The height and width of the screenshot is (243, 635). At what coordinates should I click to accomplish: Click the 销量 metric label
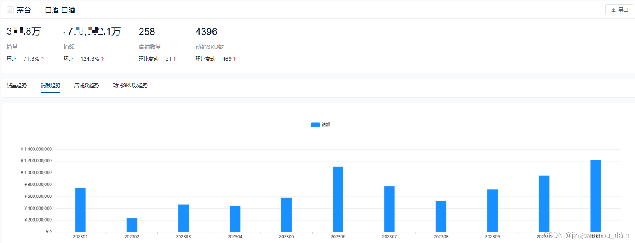(x=12, y=47)
